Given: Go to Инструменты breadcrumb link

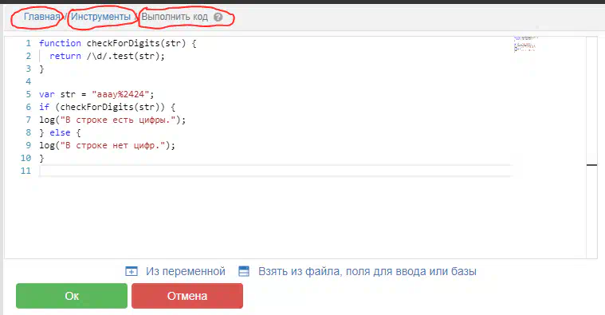Looking at the screenshot, I should coord(100,17).
